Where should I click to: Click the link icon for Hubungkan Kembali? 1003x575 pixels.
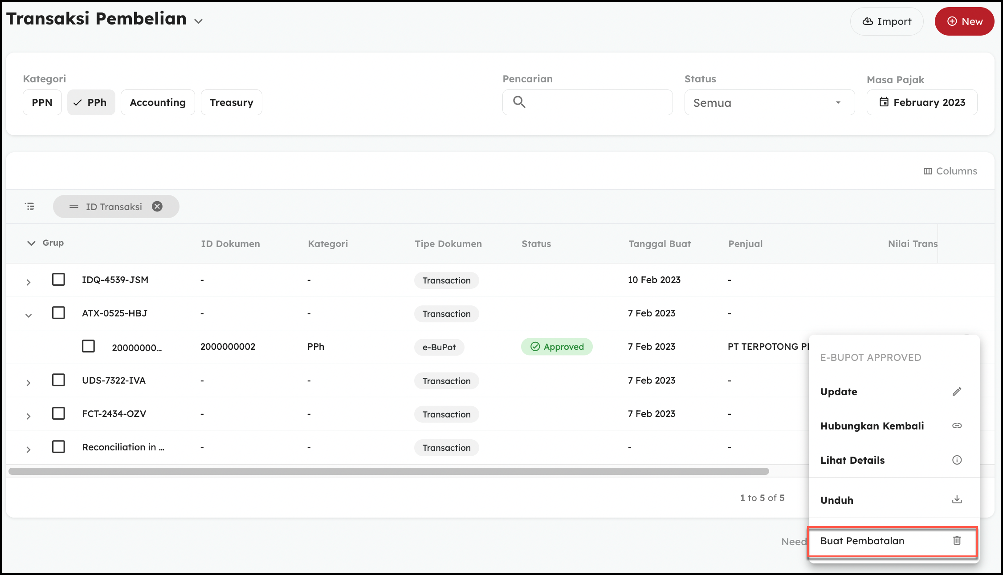click(x=957, y=426)
